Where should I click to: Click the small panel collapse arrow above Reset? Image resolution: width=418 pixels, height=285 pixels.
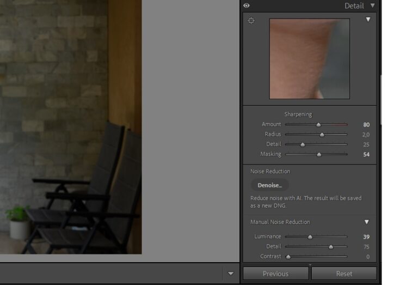coord(310,265)
